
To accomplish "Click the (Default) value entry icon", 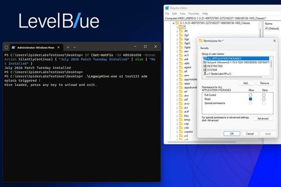I will [x=267, y=28].
